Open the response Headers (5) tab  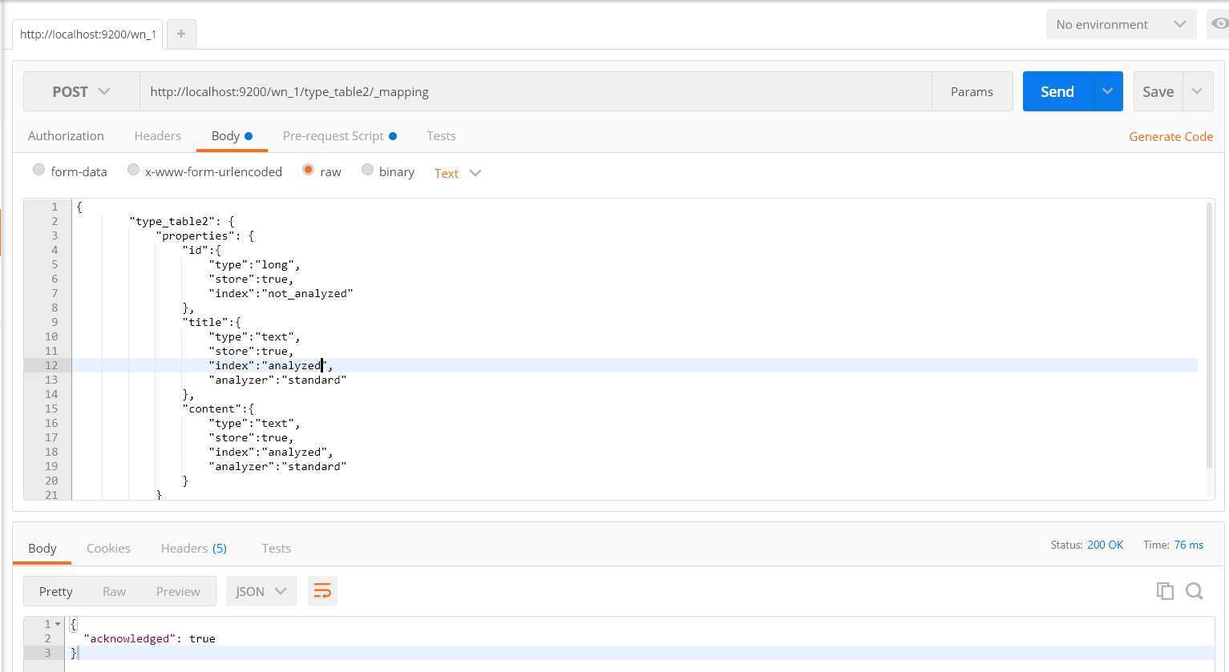click(193, 548)
